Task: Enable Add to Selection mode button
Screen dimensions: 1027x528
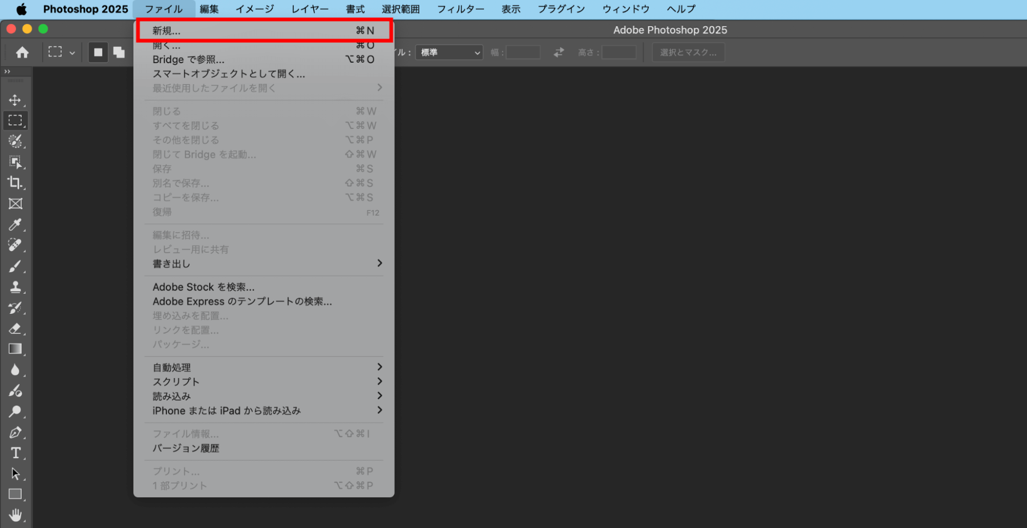Action: (119, 52)
